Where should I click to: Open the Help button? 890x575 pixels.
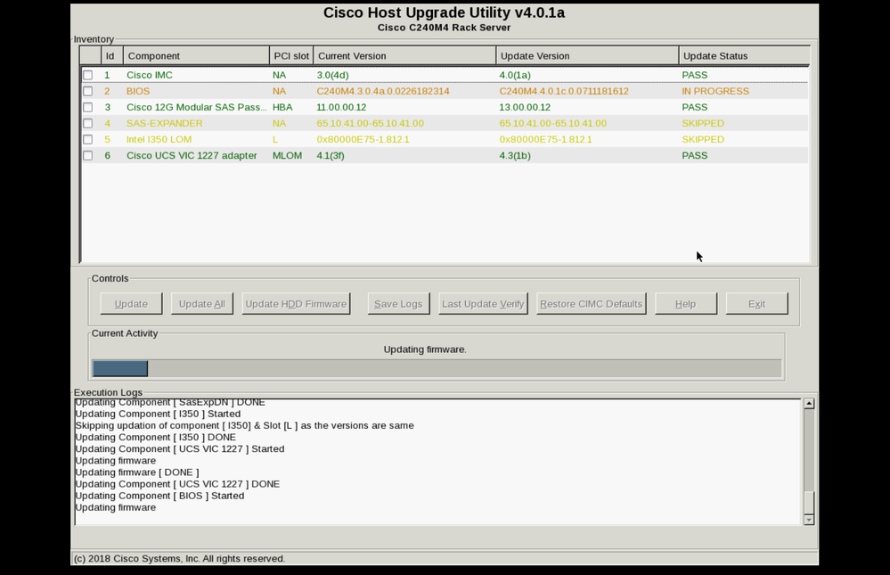[686, 303]
